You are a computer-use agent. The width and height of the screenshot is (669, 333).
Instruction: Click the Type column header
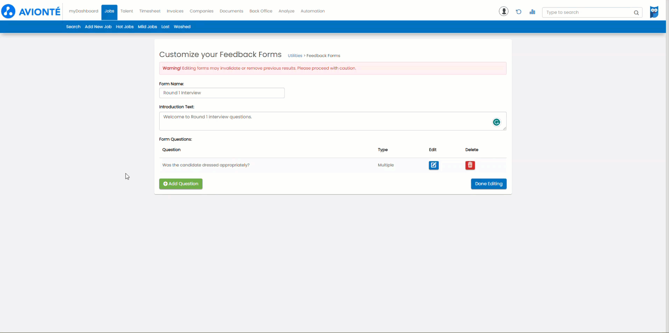click(x=382, y=150)
